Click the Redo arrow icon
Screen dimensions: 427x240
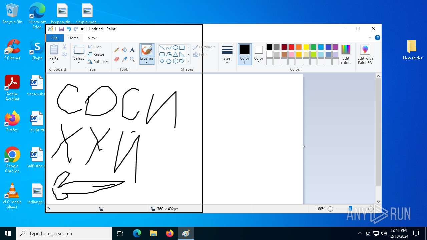tap(76, 29)
